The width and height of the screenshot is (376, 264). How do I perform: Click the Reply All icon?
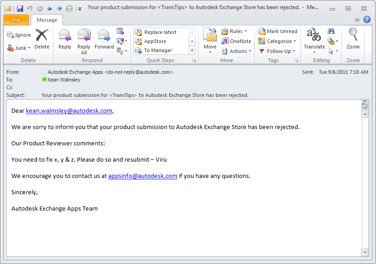84,36
